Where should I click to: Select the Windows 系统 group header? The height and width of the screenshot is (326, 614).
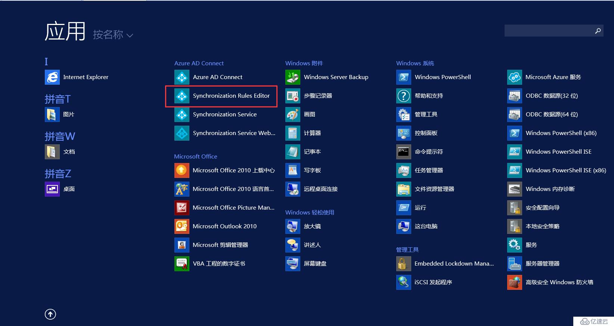click(415, 63)
